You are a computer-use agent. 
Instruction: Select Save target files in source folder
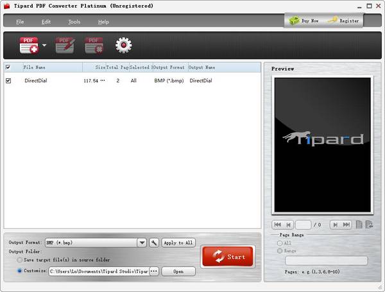(x=19, y=260)
